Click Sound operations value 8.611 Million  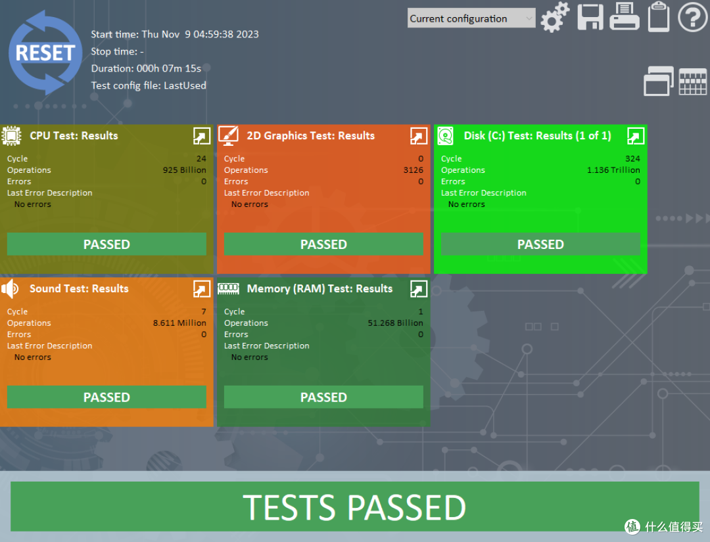pos(179,323)
